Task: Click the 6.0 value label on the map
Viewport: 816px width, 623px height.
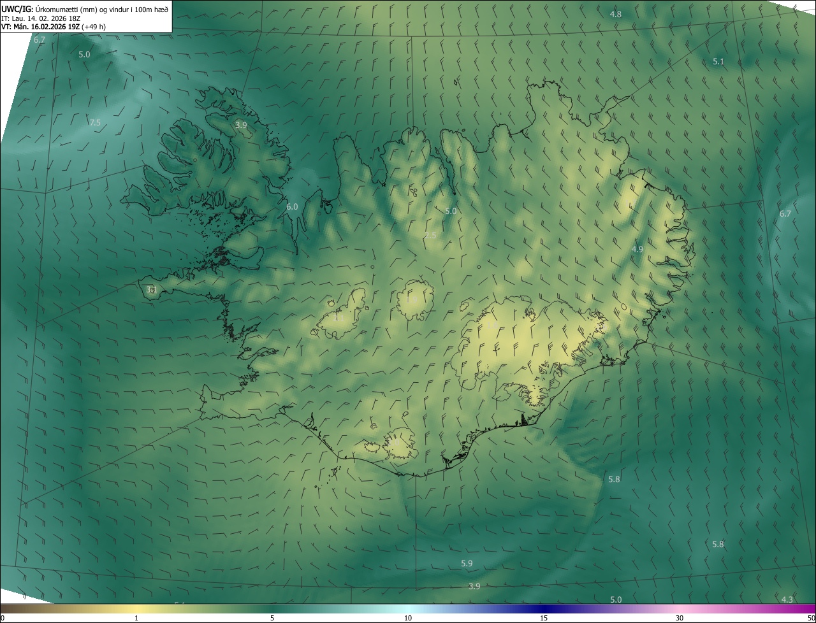Action: click(292, 207)
